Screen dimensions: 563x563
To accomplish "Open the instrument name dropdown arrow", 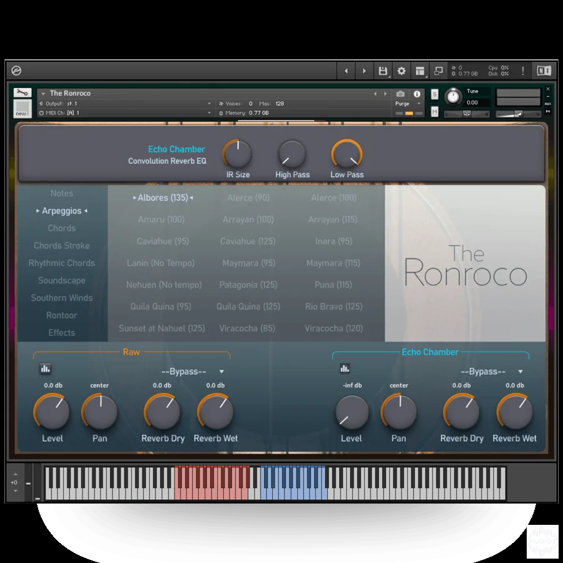I will click(x=43, y=93).
